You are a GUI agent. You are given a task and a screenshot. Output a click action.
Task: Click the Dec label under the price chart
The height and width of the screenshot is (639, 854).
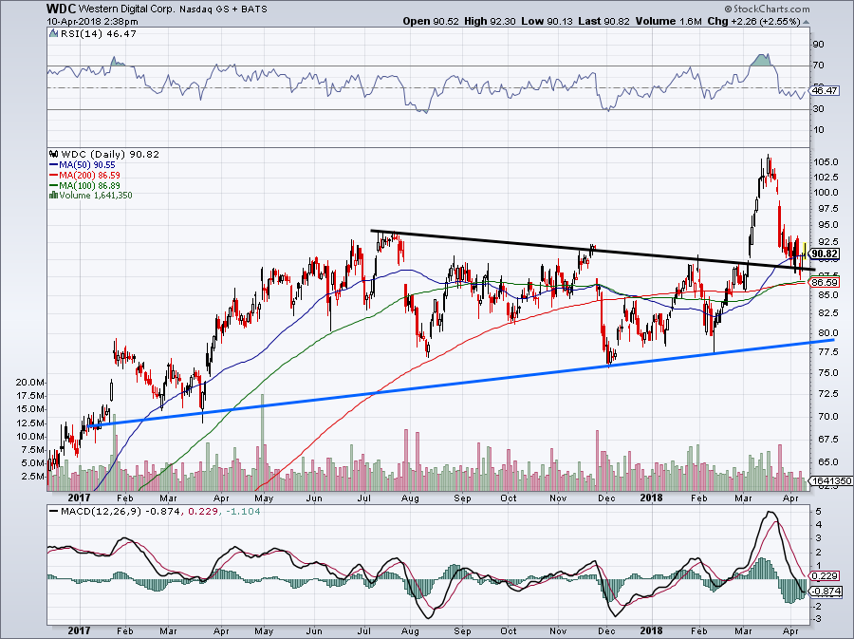tap(606, 498)
